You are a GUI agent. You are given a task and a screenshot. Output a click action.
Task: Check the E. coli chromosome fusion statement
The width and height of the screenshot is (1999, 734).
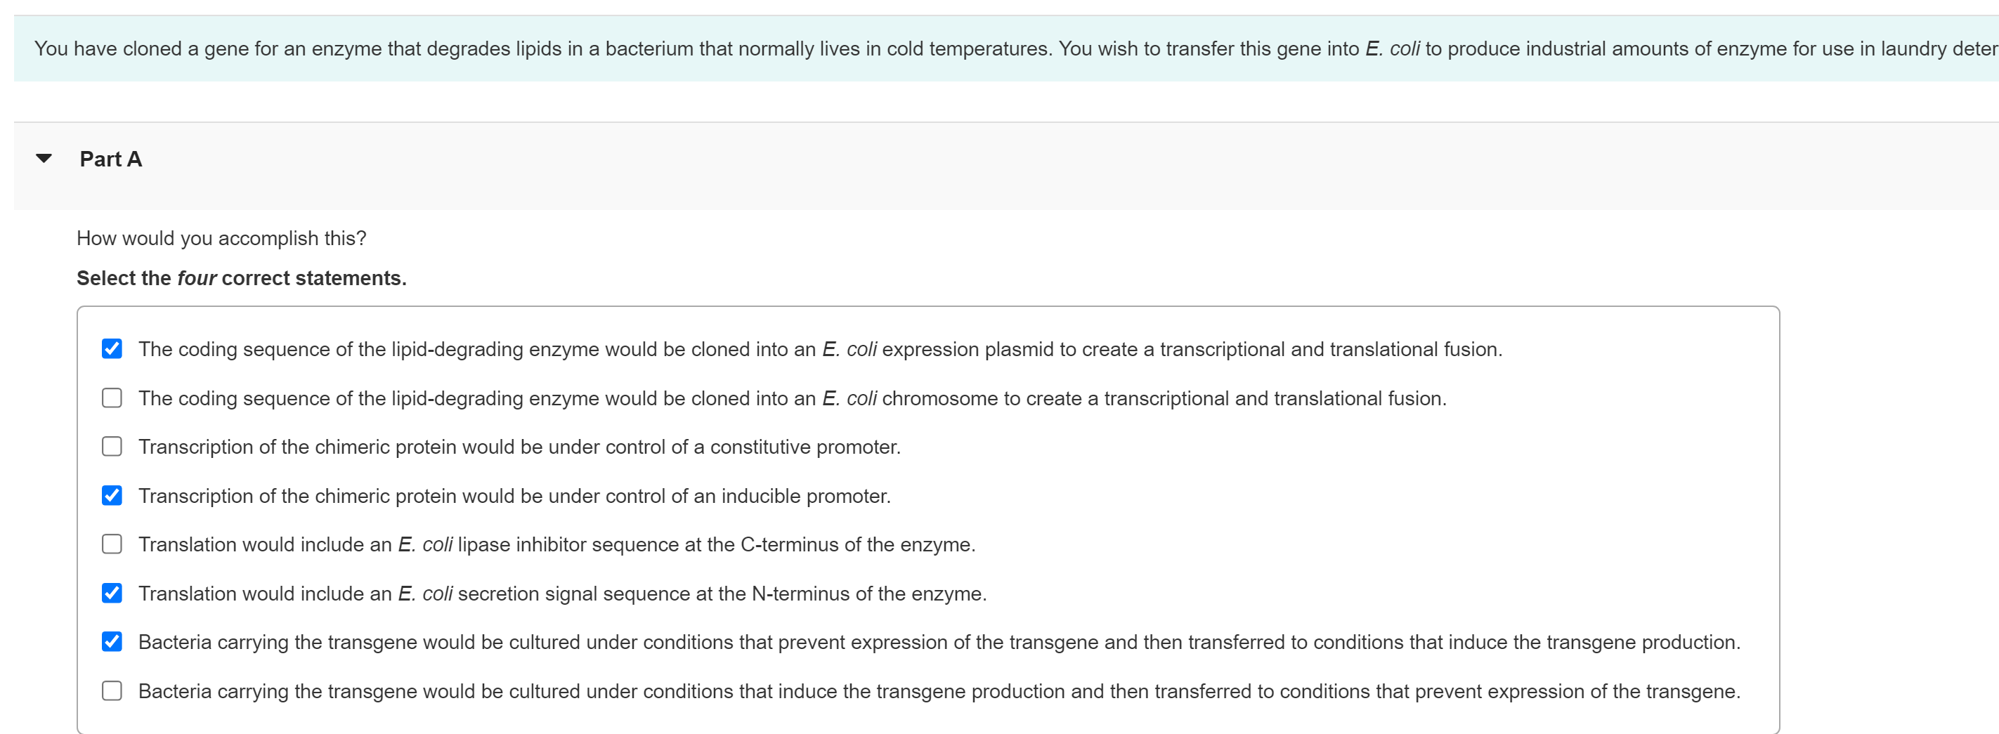pos(112,398)
